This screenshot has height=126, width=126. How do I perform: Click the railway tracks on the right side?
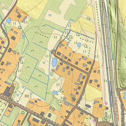[x=108, y=53]
